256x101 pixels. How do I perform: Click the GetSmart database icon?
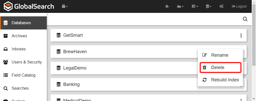(59, 35)
